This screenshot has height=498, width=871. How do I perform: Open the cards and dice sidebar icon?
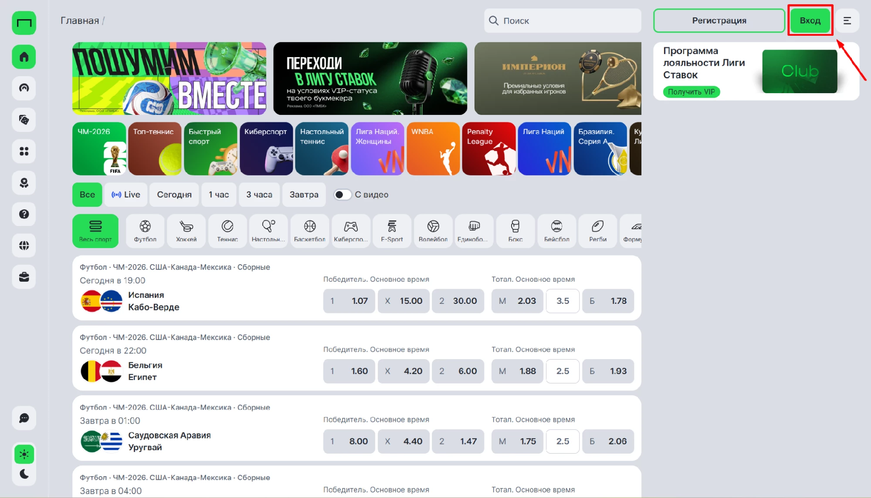[x=24, y=120]
